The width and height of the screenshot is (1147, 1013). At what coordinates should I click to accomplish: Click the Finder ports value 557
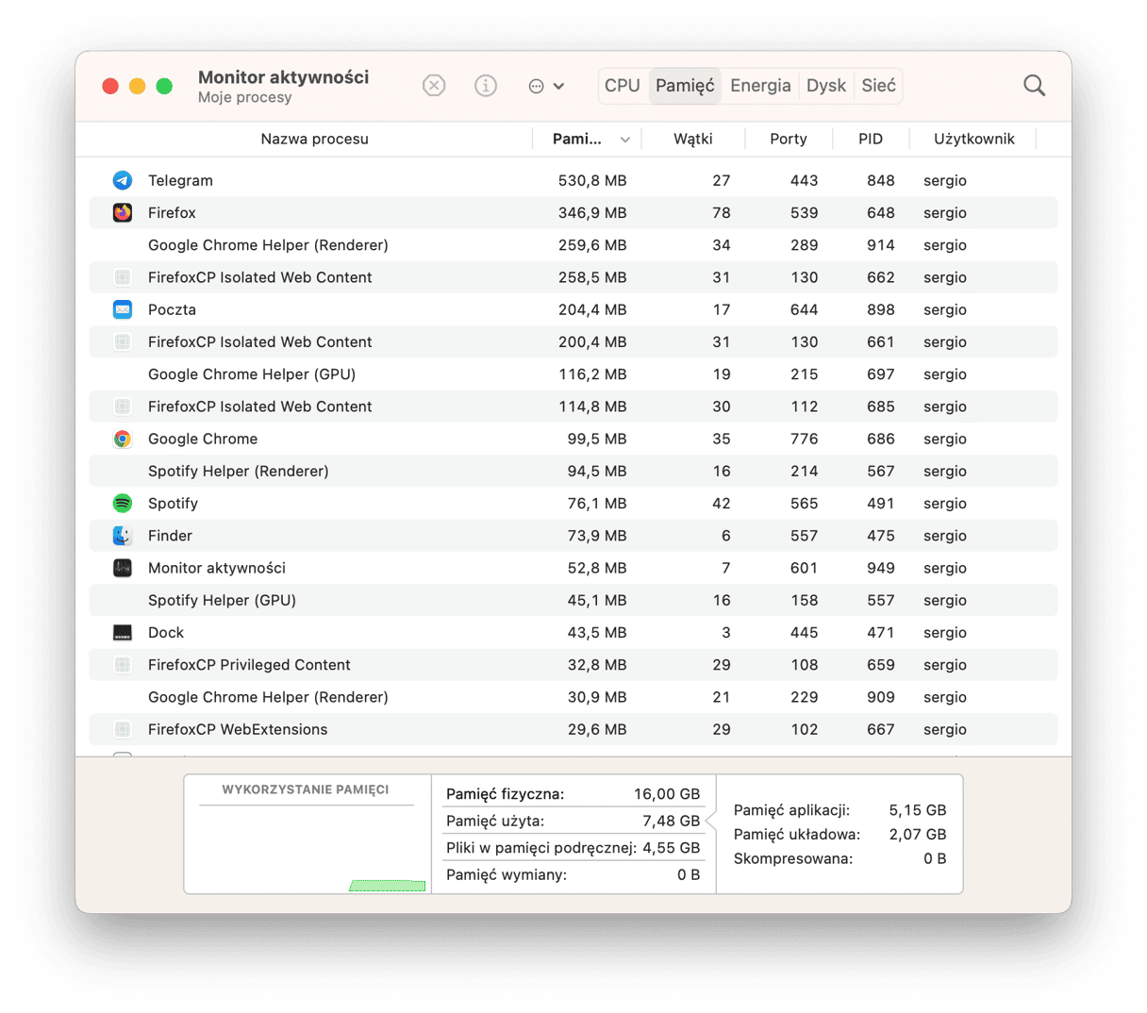pyautogui.click(x=805, y=536)
